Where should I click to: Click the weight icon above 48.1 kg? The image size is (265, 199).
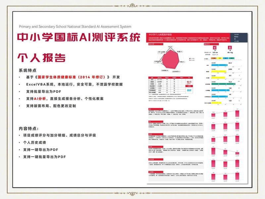point(230,47)
